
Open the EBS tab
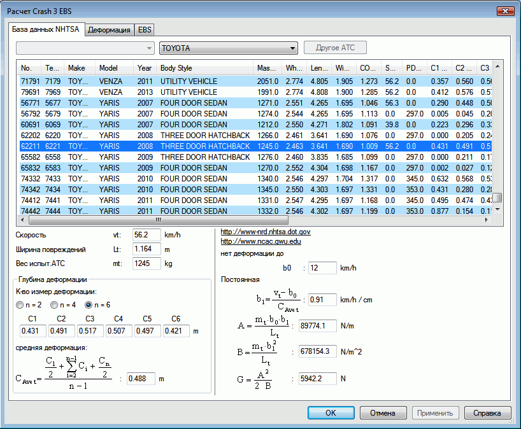[145, 30]
